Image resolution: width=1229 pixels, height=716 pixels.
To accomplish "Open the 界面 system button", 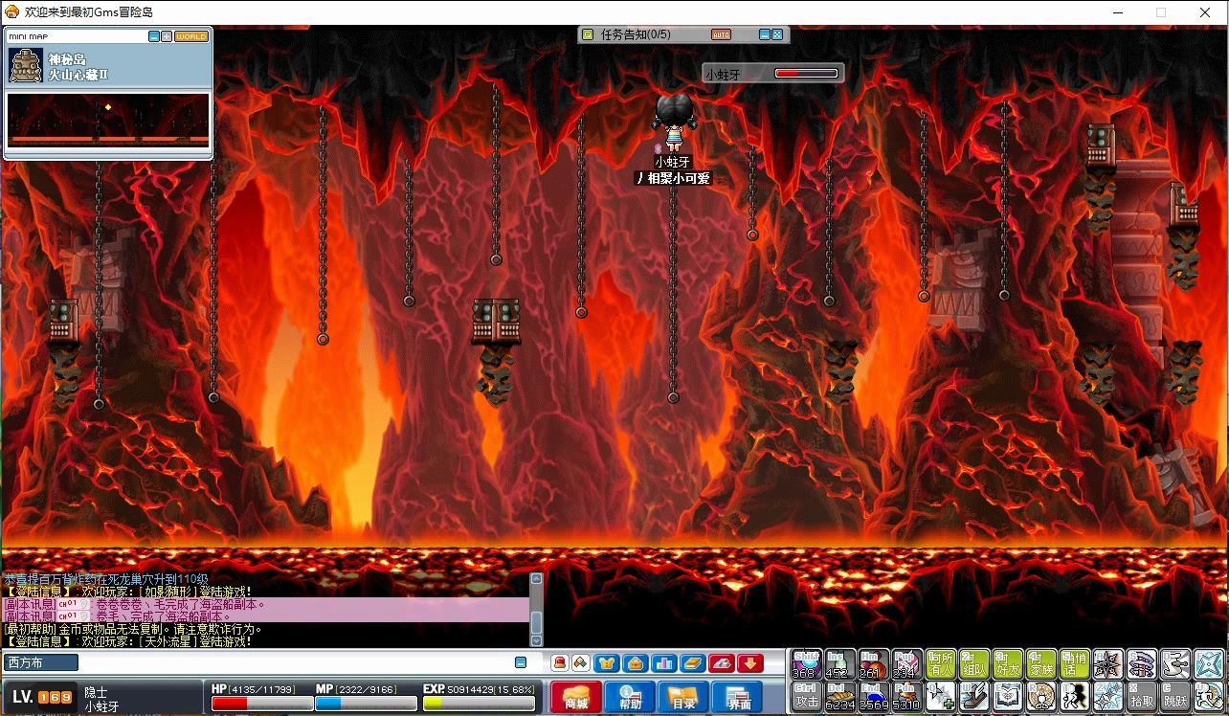I will coord(738,697).
